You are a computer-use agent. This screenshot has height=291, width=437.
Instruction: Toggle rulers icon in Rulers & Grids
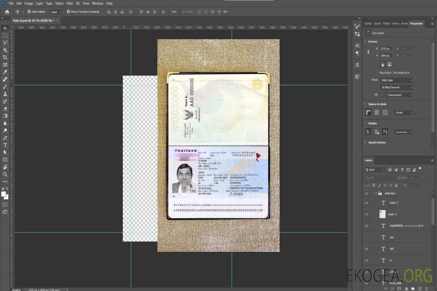coord(368,112)
